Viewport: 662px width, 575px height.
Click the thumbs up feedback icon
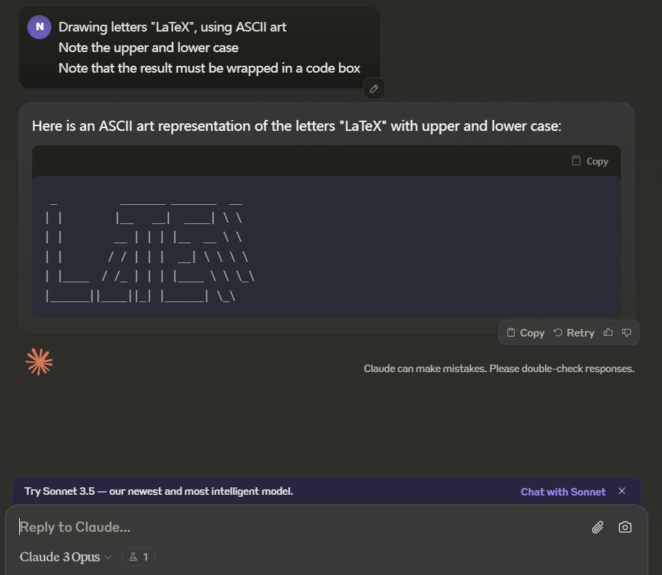(x=608, y=332)
